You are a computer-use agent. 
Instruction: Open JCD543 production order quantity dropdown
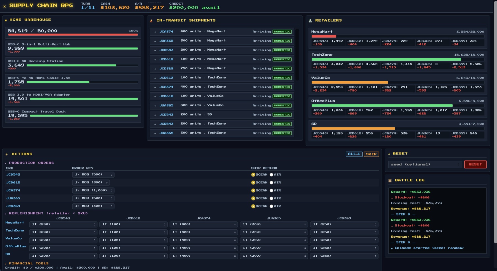(93, 175)
